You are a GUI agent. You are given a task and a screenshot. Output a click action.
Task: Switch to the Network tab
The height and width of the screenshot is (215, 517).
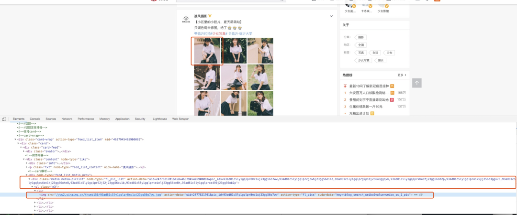tap(67, 119)
